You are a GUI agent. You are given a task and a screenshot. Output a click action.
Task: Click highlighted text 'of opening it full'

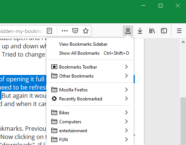(22, 79)
